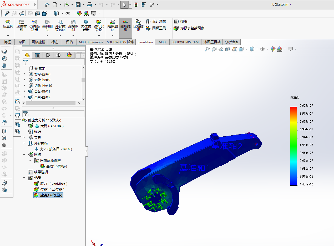Screen dimensions: 334x246
Task: Open File Properties list icon in top bar
Action: point(144,5)
